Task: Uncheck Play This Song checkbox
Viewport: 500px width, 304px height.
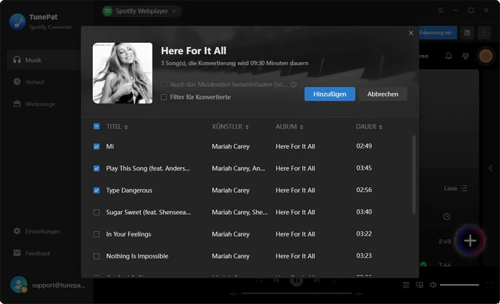Action: coord(96,168)
